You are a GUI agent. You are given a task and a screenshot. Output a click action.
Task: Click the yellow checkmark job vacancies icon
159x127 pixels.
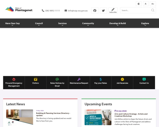click(122, 79)
